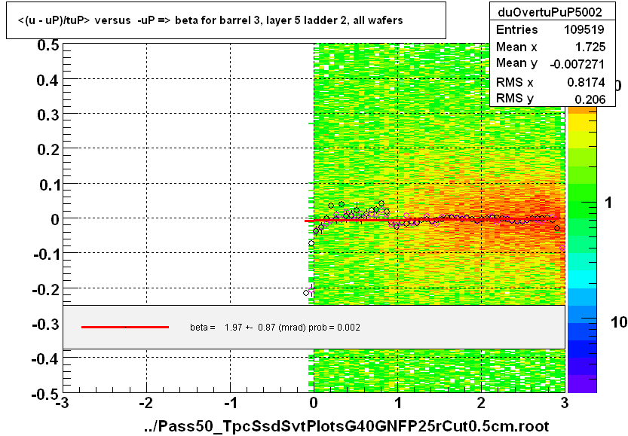The image size is (628, 436).
Task: Click the color scale label 1
Action: (x=608, y=203)
